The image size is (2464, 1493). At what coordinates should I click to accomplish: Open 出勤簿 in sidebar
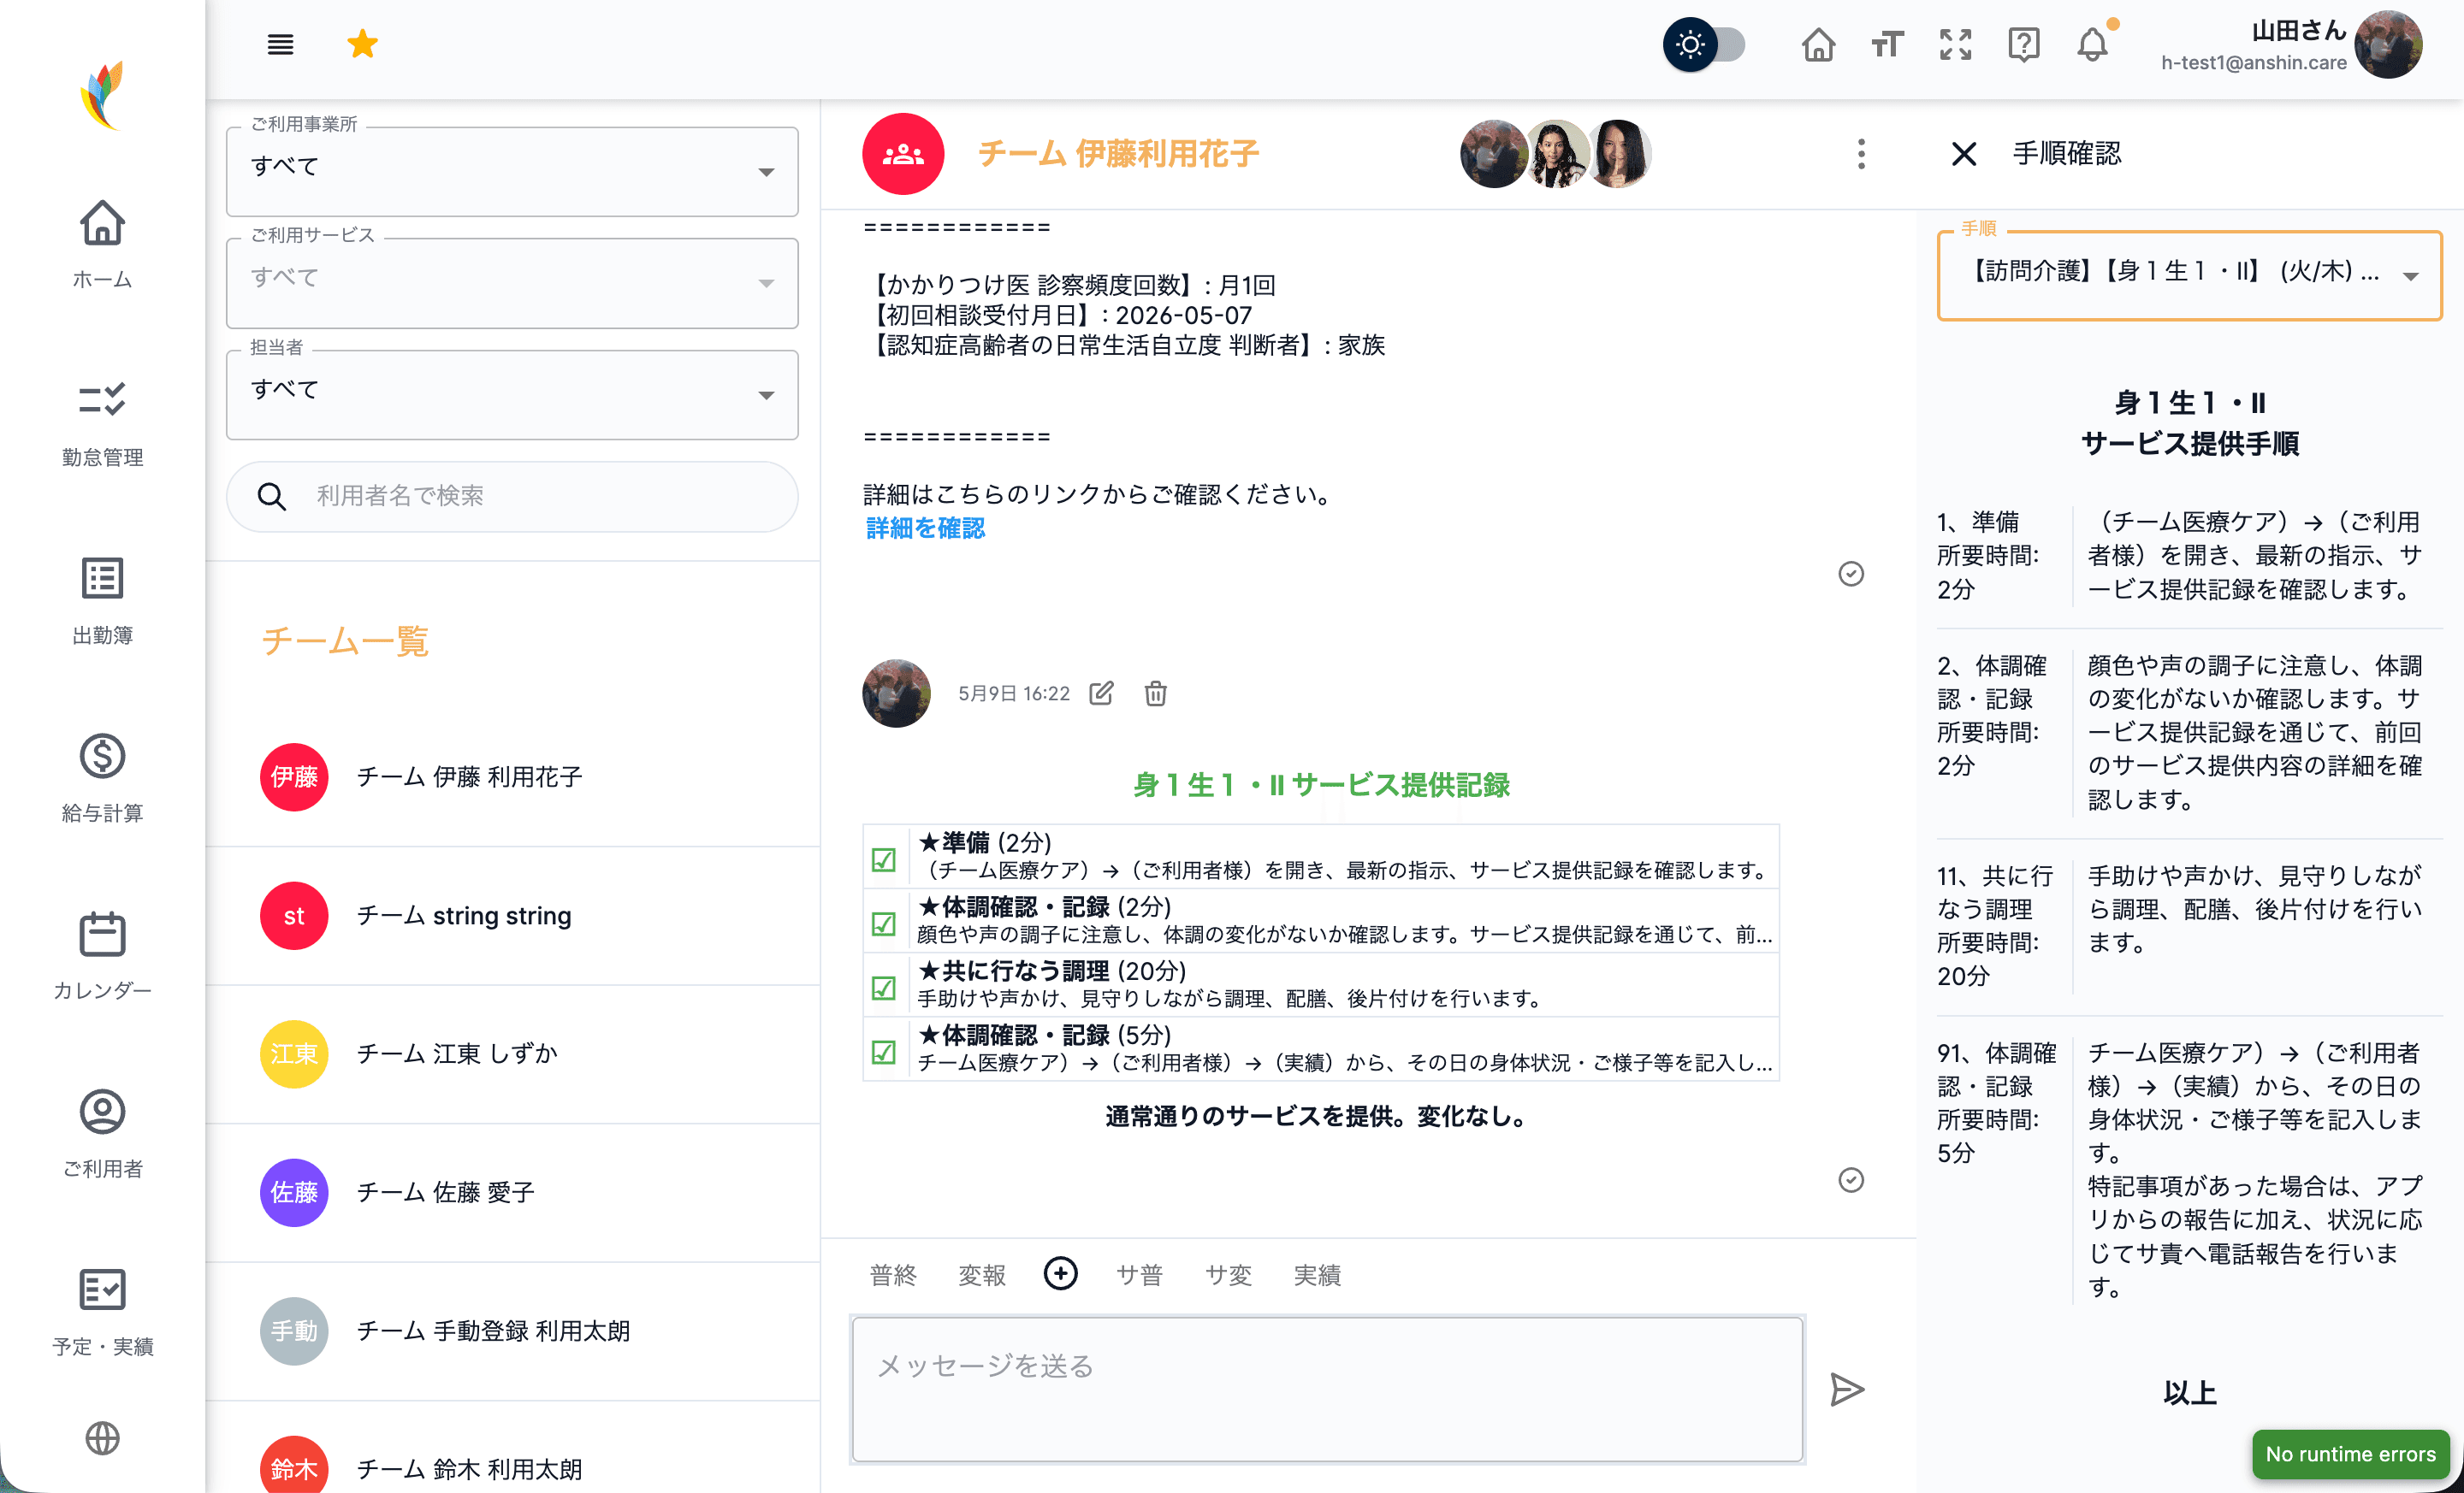tap(102, 600)
